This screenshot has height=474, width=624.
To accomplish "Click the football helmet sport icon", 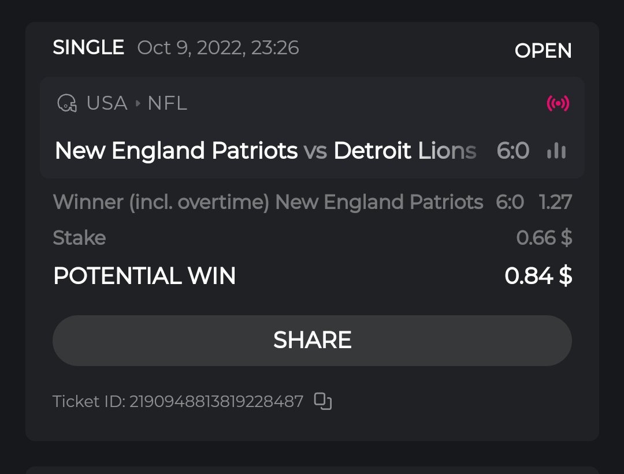I will [x=67, y=104].
